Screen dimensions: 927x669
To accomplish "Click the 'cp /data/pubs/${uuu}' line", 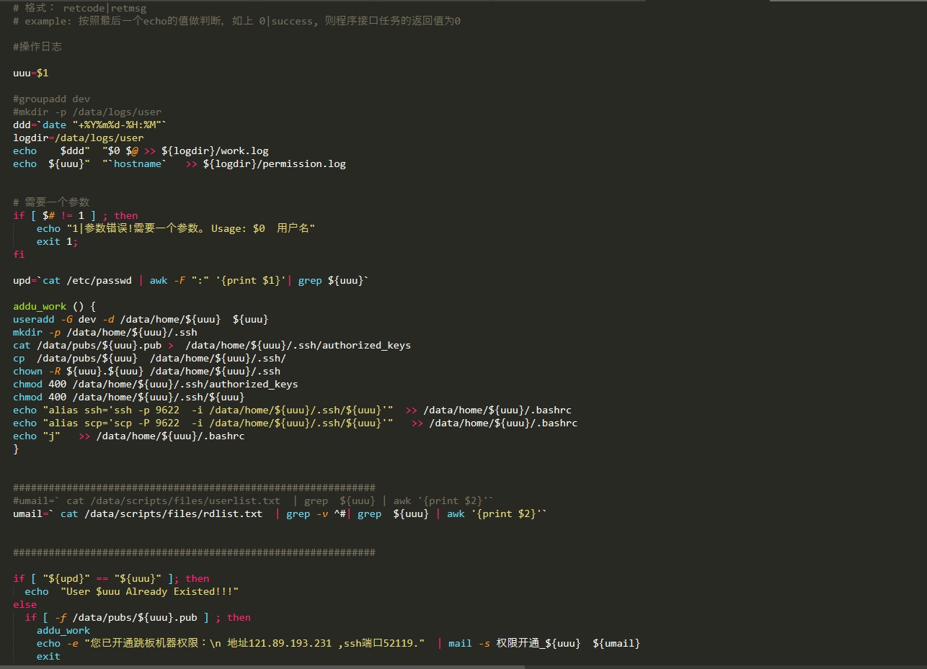I will point(149,358).
